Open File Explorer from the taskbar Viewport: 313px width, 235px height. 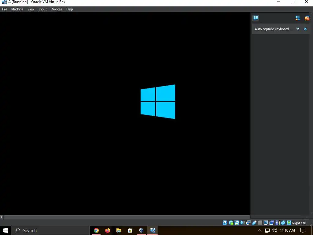(x=119, y=230)
